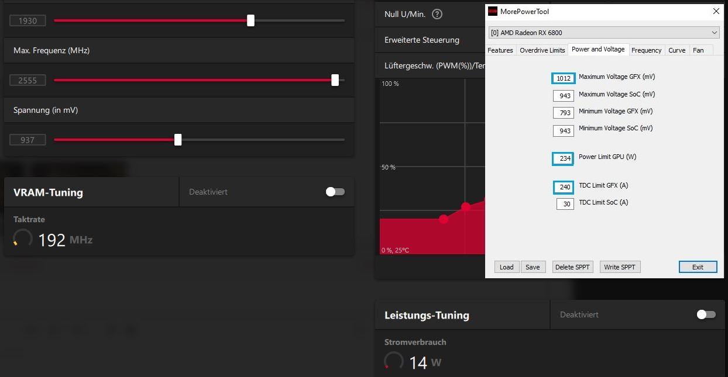Image resolution: width=728 pixels, height=377 pixels.
Task: Click the Exit button in MorePowerTool
Action: pyautogui.click(x=698, y=267)
